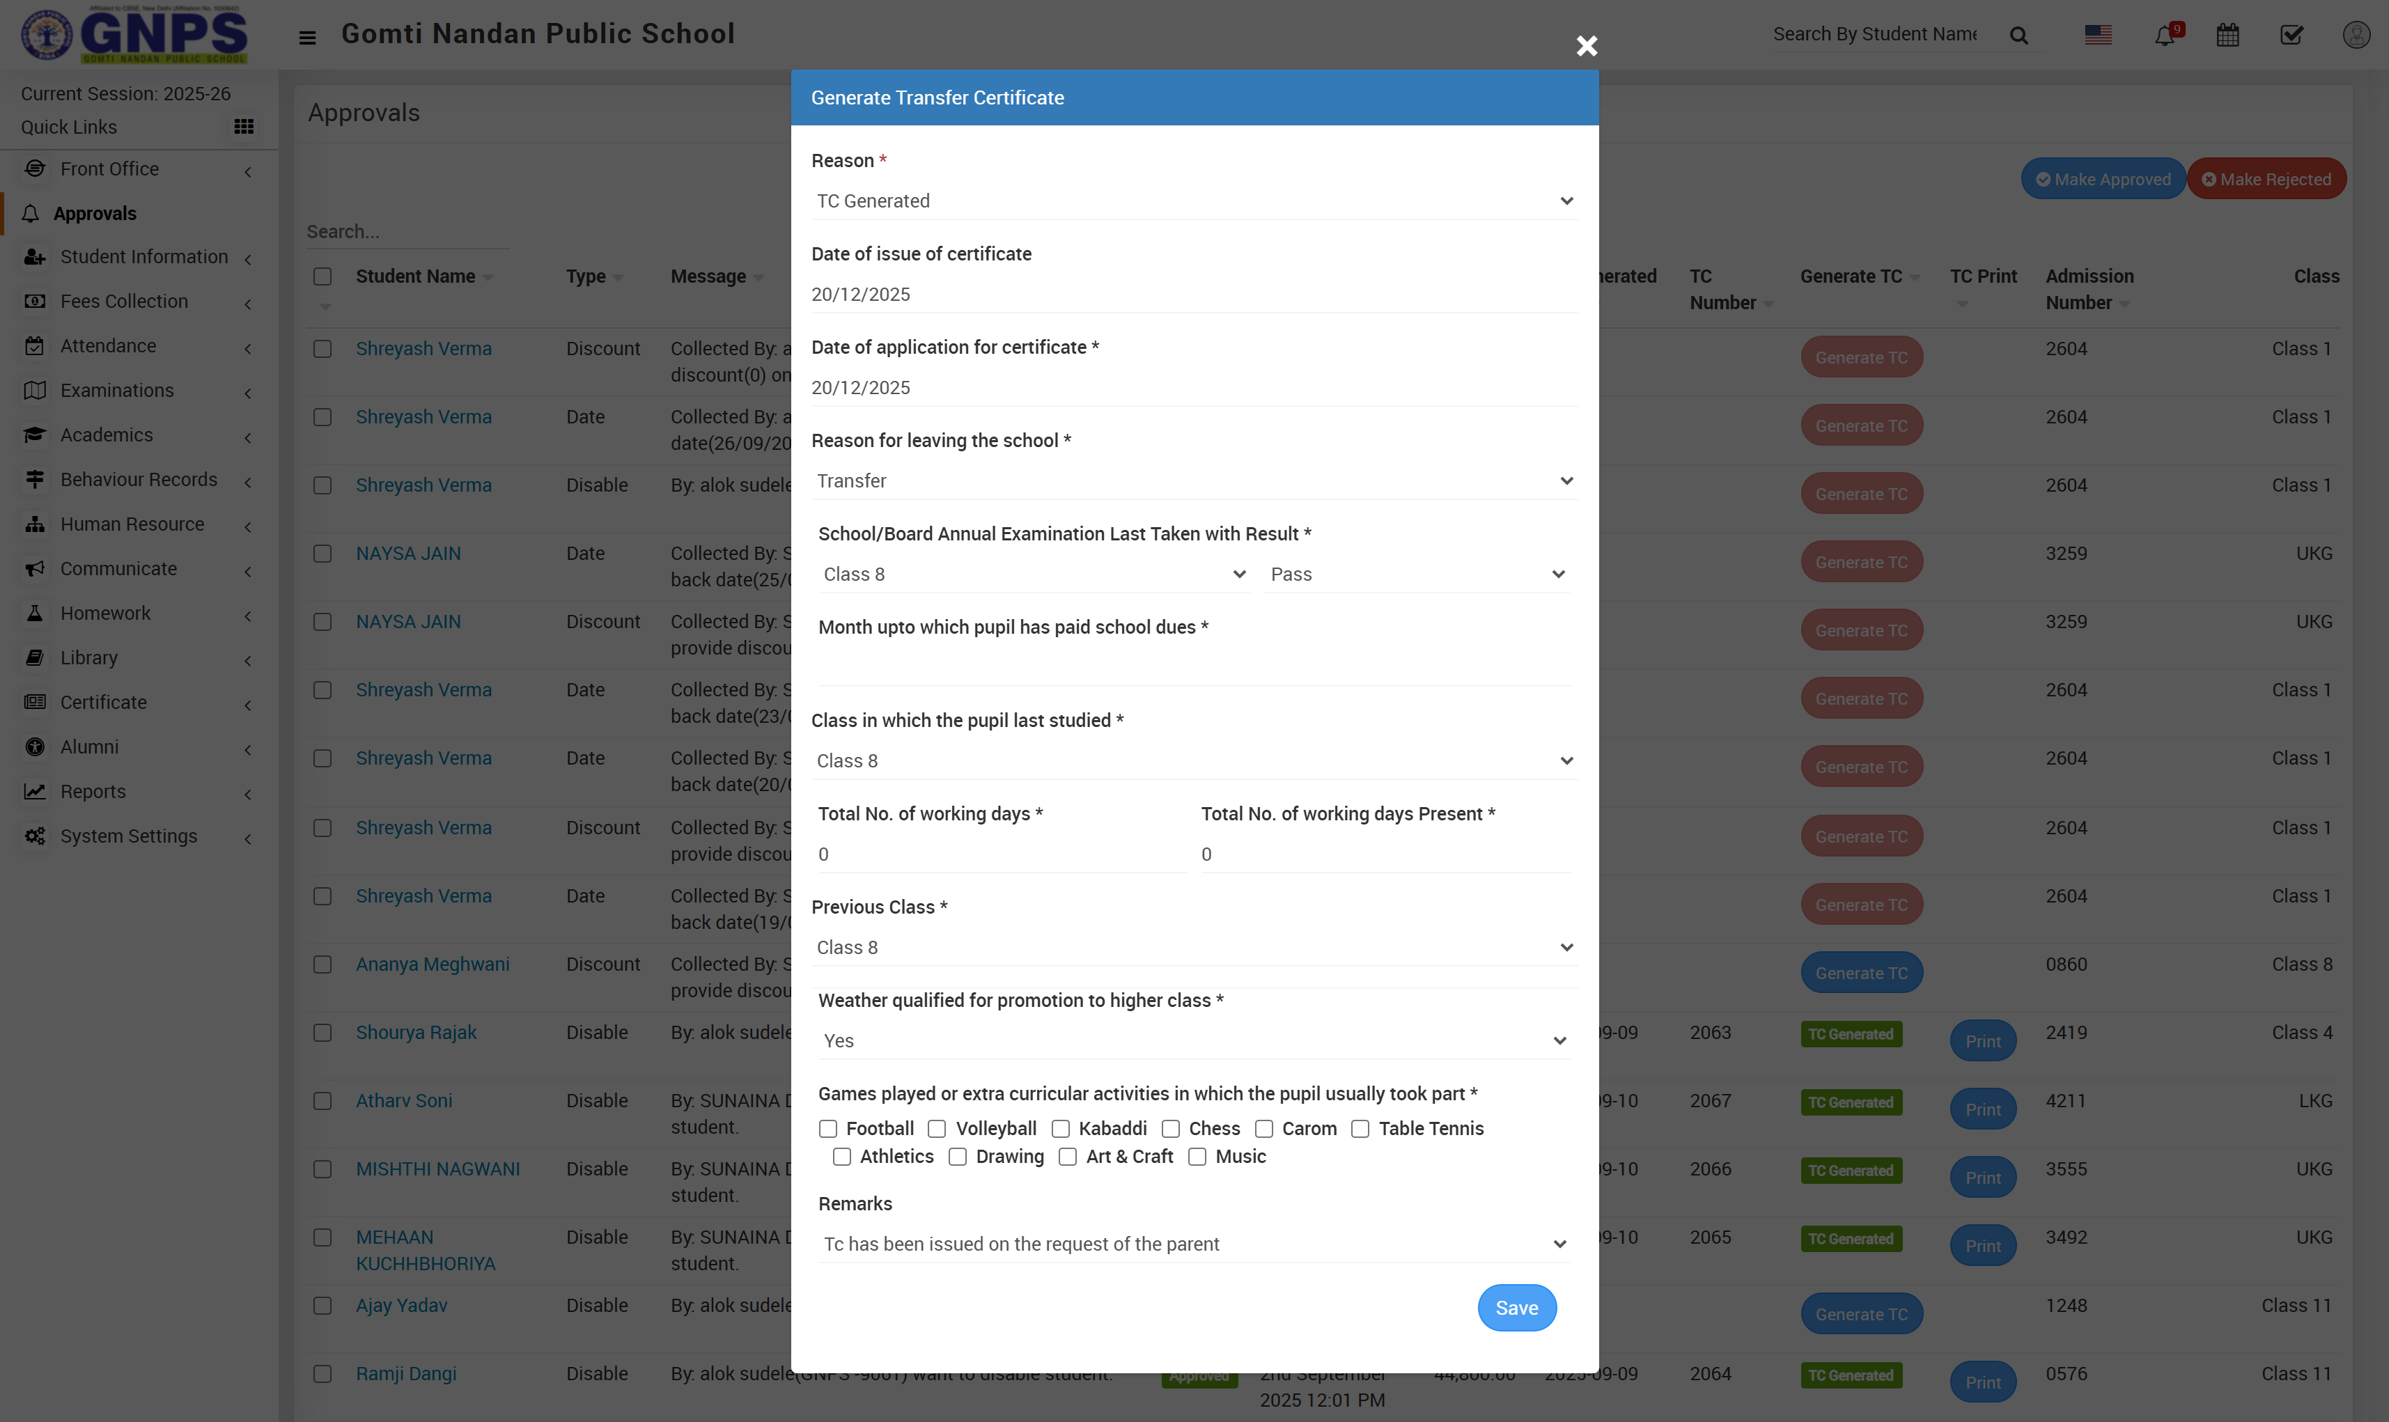
Task: Click Generate TC for Ananya Meghwani
Action: [x=1861, y=973]
